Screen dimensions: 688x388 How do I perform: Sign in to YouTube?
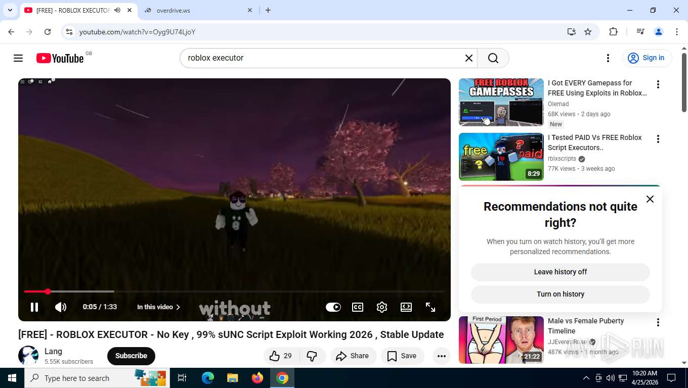click(647, 58)
